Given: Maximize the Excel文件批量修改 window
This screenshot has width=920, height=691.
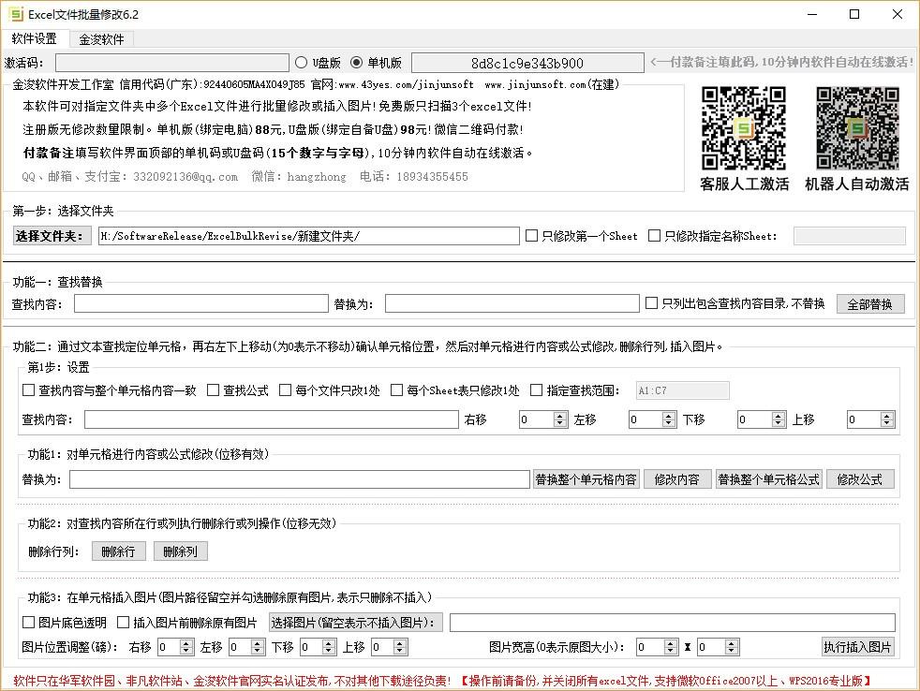Looking at the screenshot, I should [854, 14].
